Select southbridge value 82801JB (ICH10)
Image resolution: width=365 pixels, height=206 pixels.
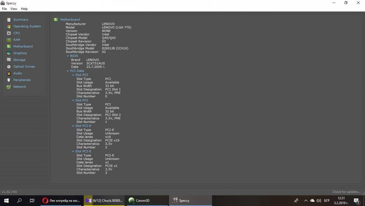click(115, 48)
